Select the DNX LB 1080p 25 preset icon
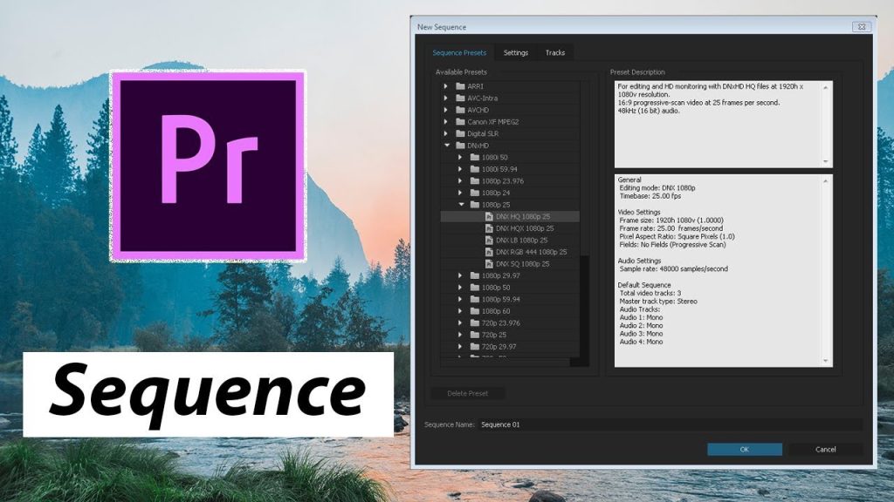 (x=490, y=240)
